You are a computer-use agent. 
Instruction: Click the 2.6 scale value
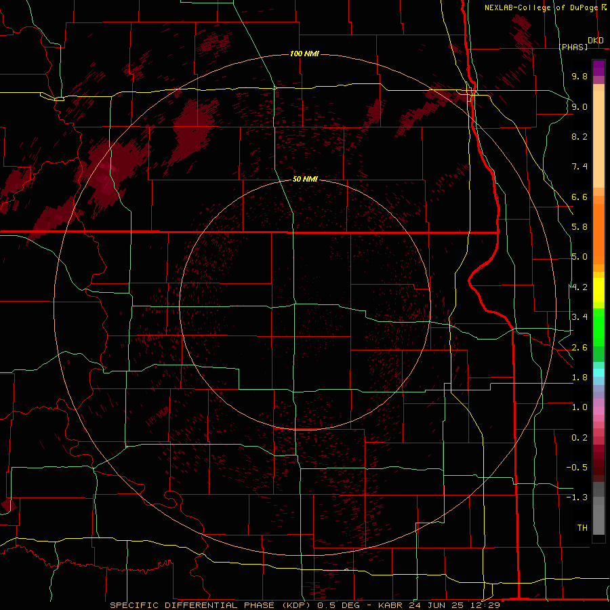click(579, 348)
